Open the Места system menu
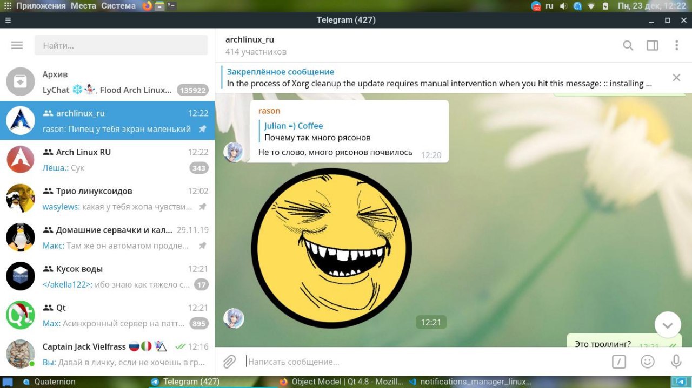 pyautogui.click(x=83, y=6)
